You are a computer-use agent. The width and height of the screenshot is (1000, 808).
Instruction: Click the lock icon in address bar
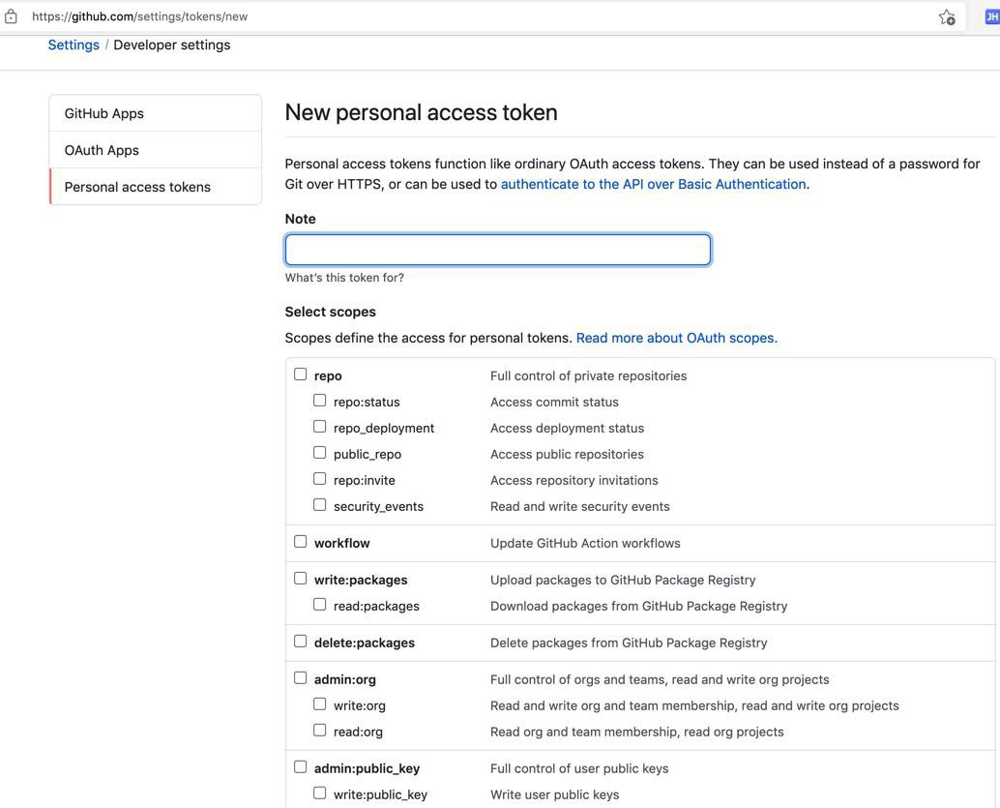(11, 16)
